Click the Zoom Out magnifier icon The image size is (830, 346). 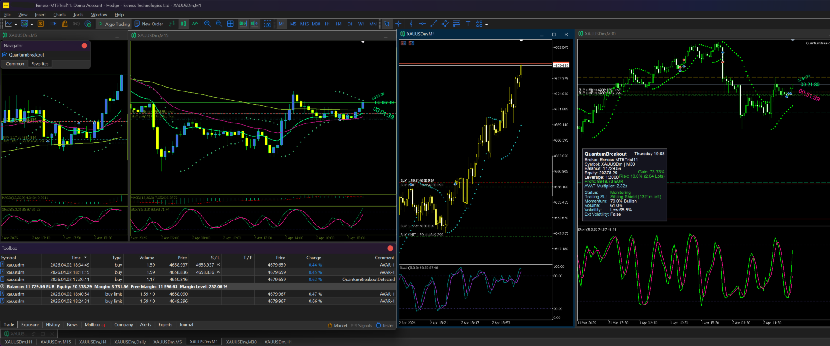[219, 24]
